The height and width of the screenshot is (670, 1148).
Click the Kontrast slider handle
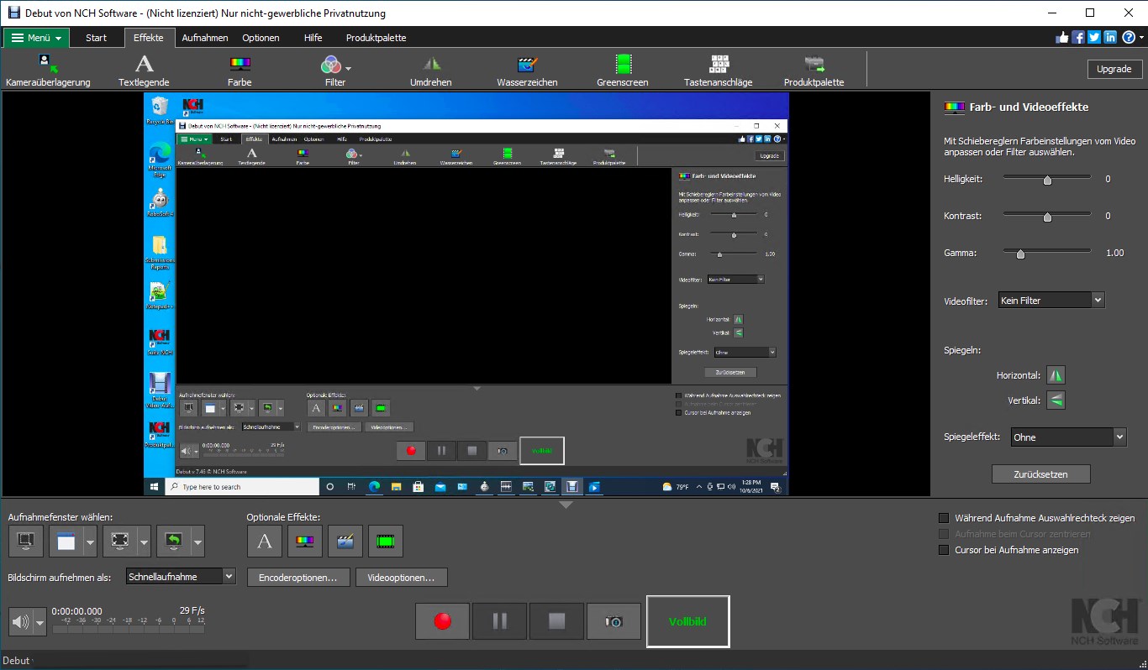pos(1047,217)
